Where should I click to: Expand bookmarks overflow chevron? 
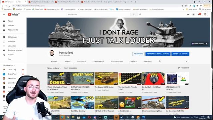[183, 9]
